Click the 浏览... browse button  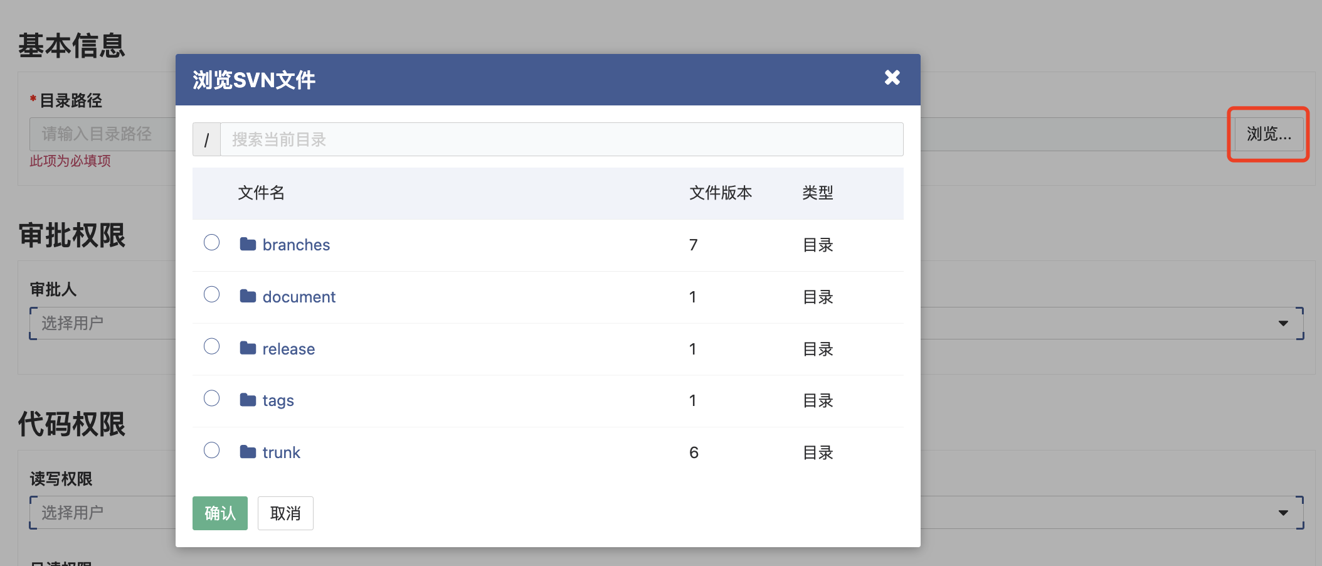1268,134
